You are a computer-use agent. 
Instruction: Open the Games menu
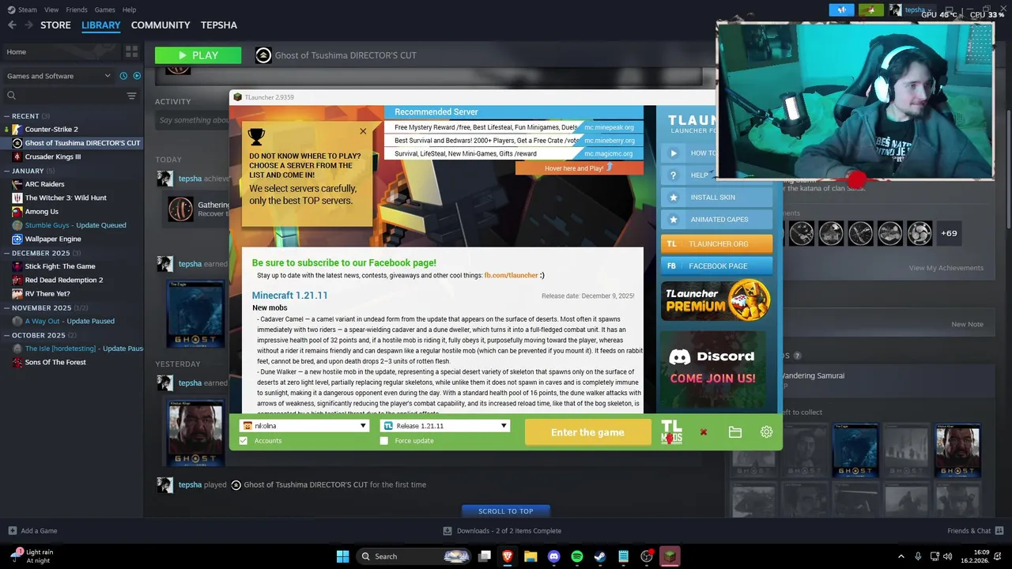[x=104, y=9]
